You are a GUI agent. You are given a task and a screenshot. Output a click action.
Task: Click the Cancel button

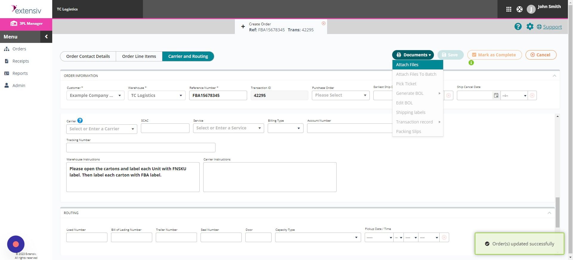(541, 55)
